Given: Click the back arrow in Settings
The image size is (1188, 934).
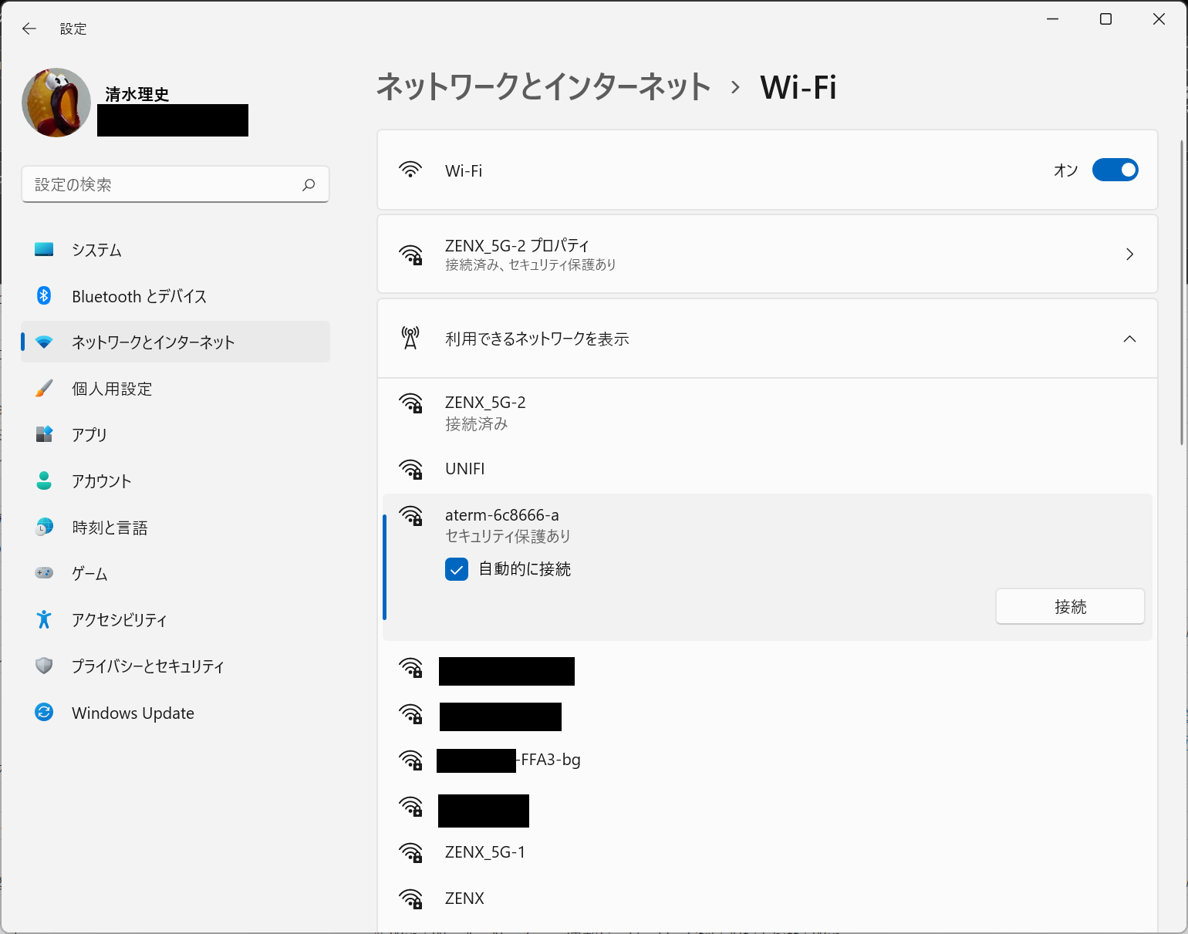Looking at the screenshot, I should [29, 29].
